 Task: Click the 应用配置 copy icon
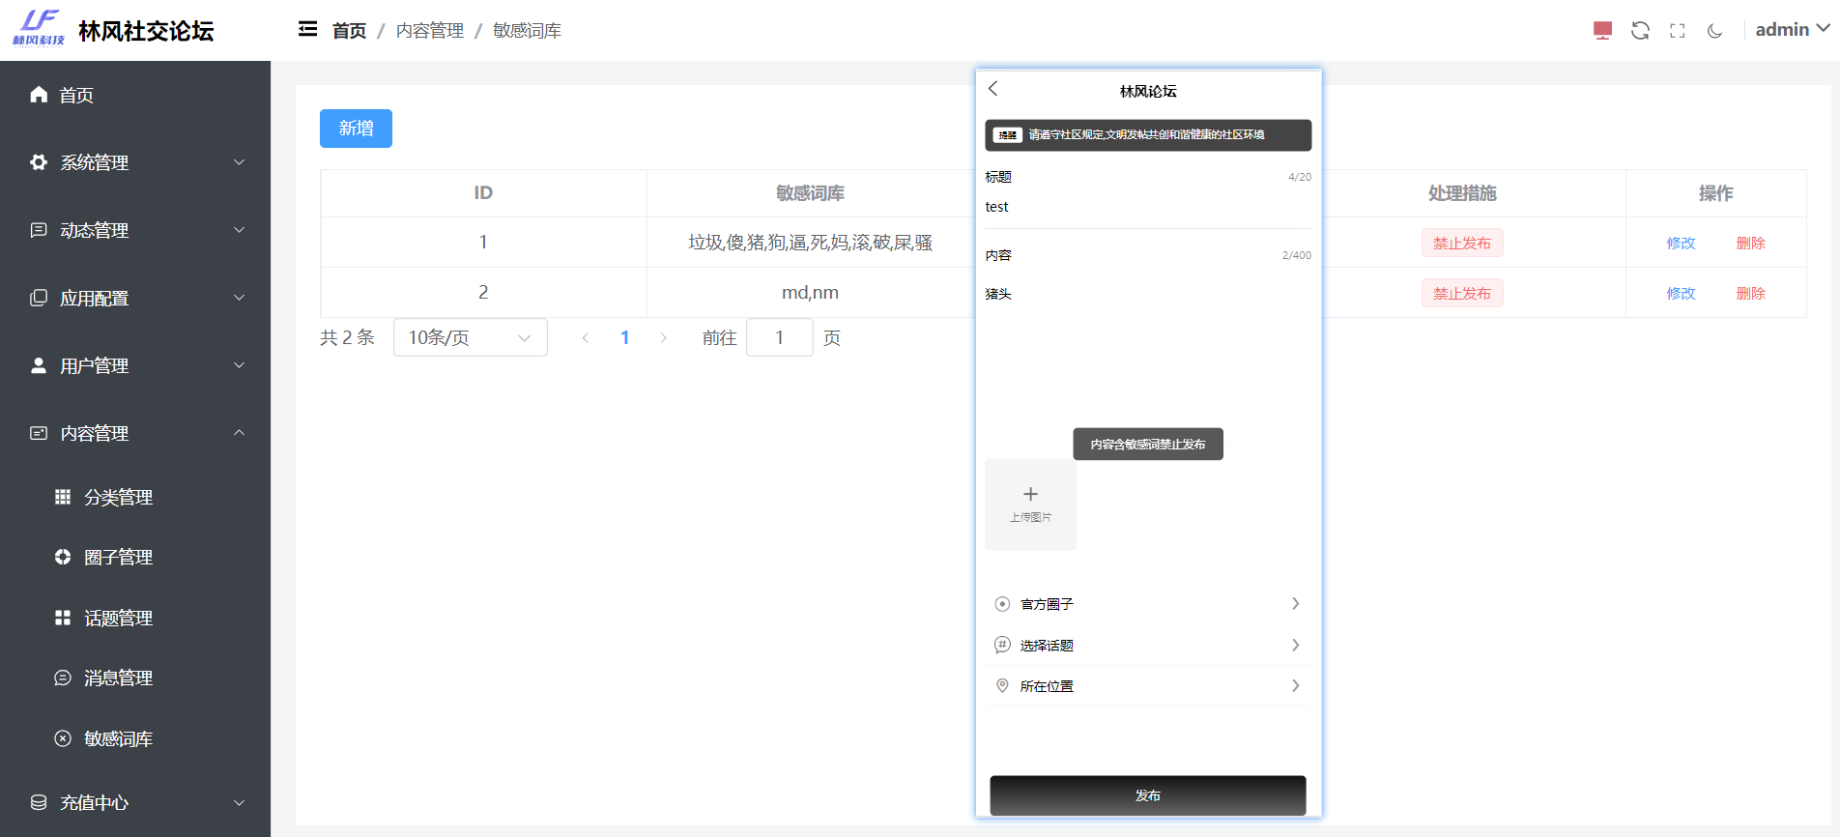[x=39, y=298]
